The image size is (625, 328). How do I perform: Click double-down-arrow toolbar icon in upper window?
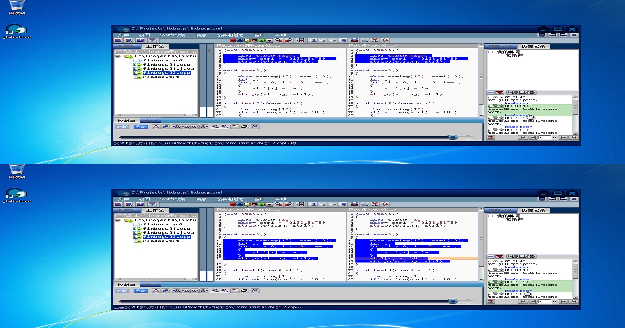coord(343,40)
